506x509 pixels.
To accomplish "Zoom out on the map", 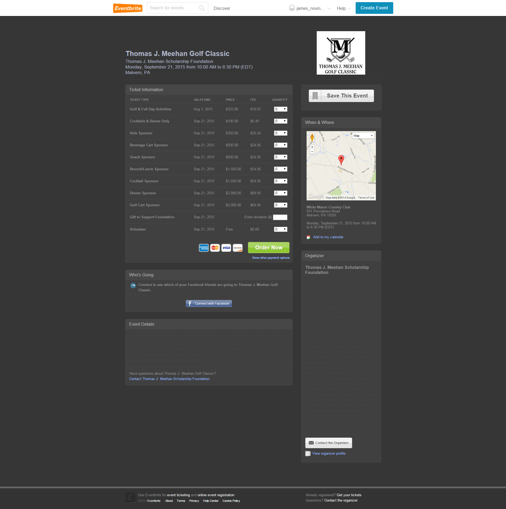I will [312, 152].
